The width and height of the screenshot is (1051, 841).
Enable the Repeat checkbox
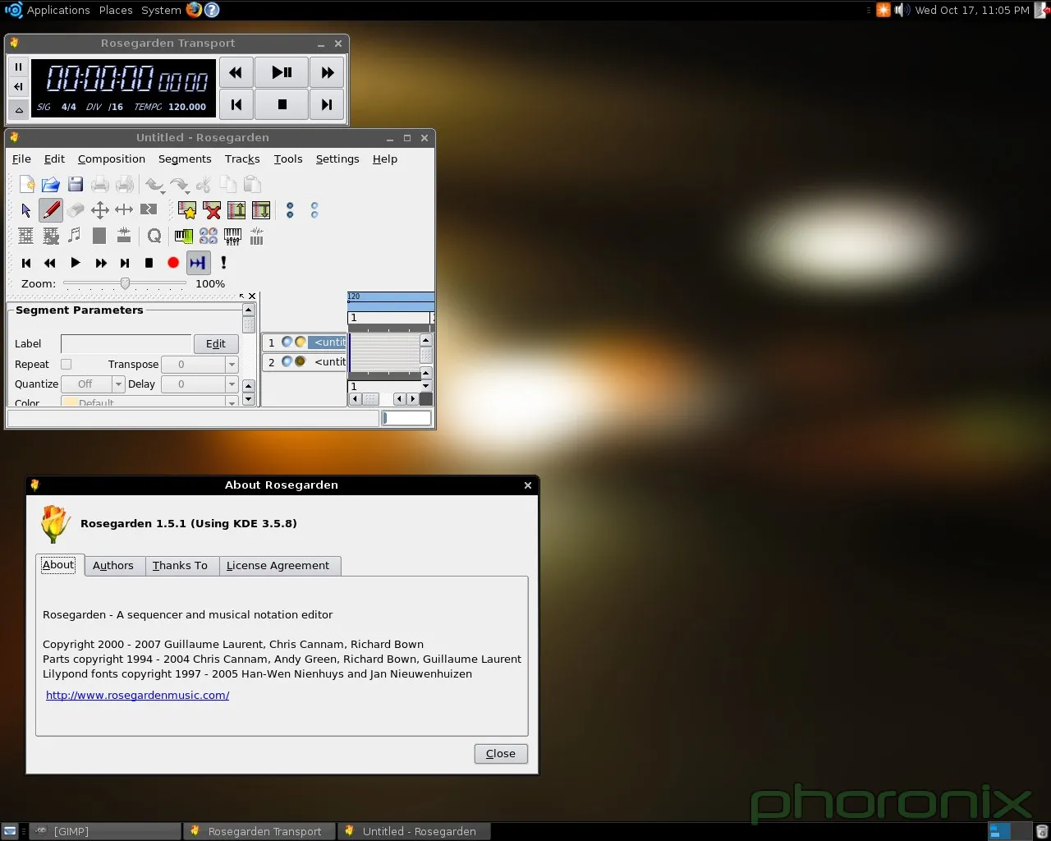67,364
